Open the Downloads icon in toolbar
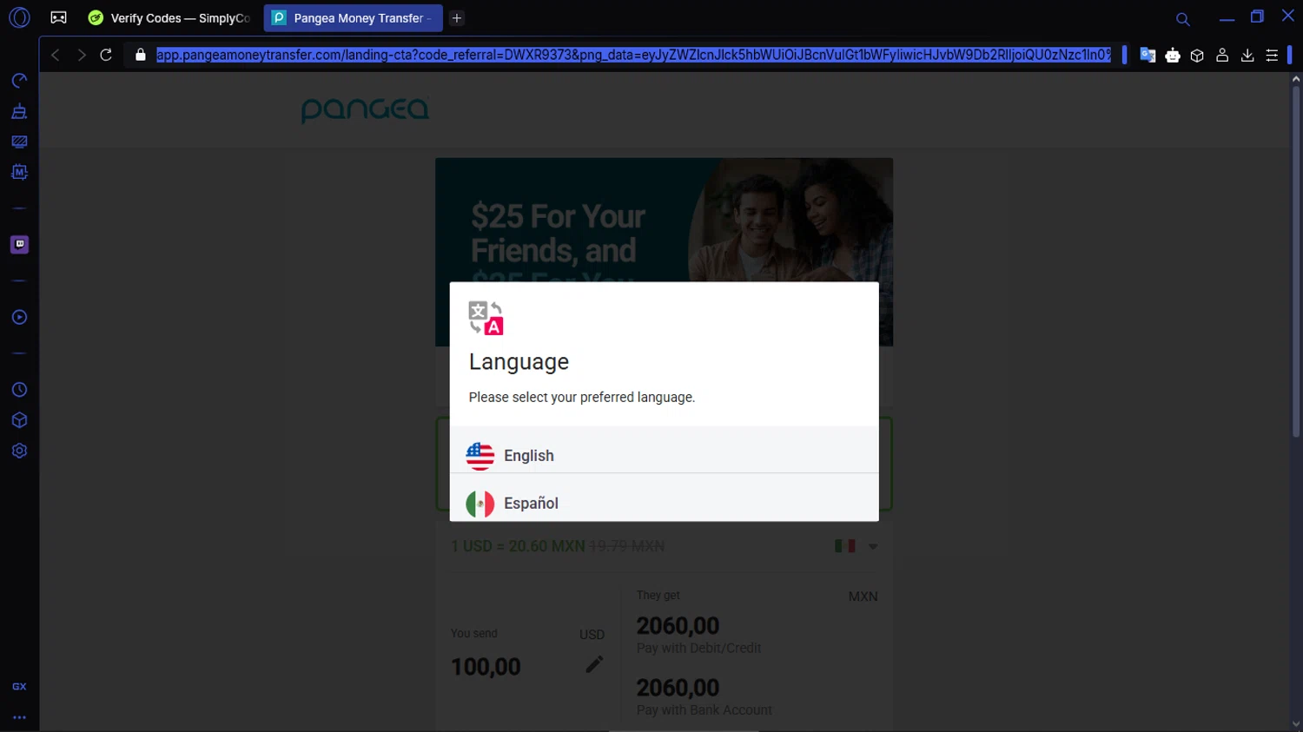 click(x=1247, y=55)
